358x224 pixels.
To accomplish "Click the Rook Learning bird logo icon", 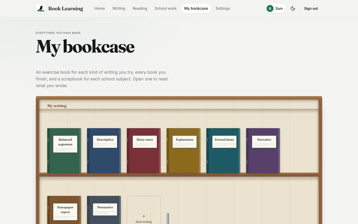I will 41,9.
